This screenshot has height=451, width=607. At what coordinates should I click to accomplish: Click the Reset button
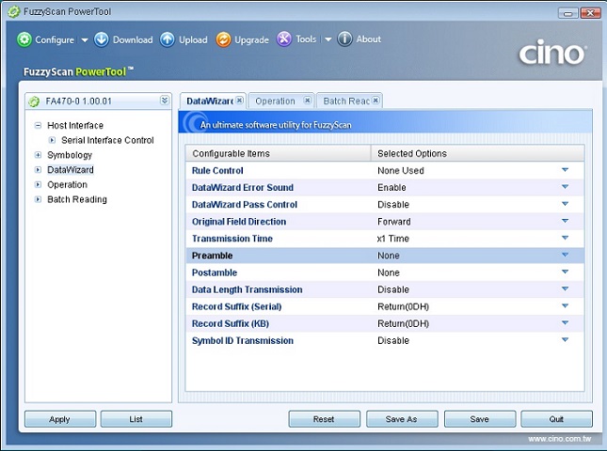[x=324, y=419]
